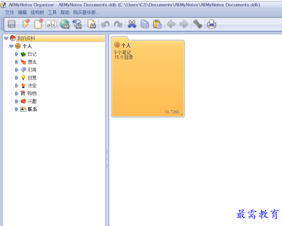Create a new note from toolbar
The width and height of the screenshot is (282, 226).
coord(39,24)
